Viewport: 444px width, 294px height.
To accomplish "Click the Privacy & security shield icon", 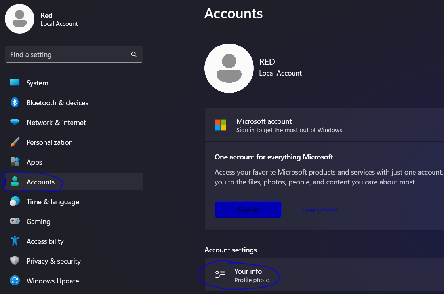I will click(15, 261).
